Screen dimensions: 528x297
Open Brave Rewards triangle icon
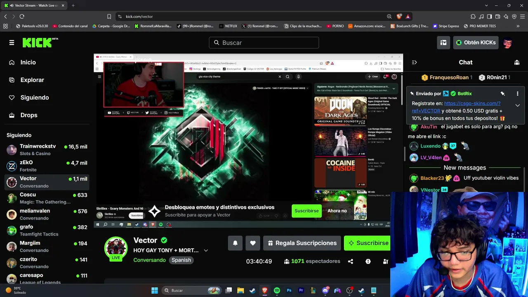click(408, 16)
